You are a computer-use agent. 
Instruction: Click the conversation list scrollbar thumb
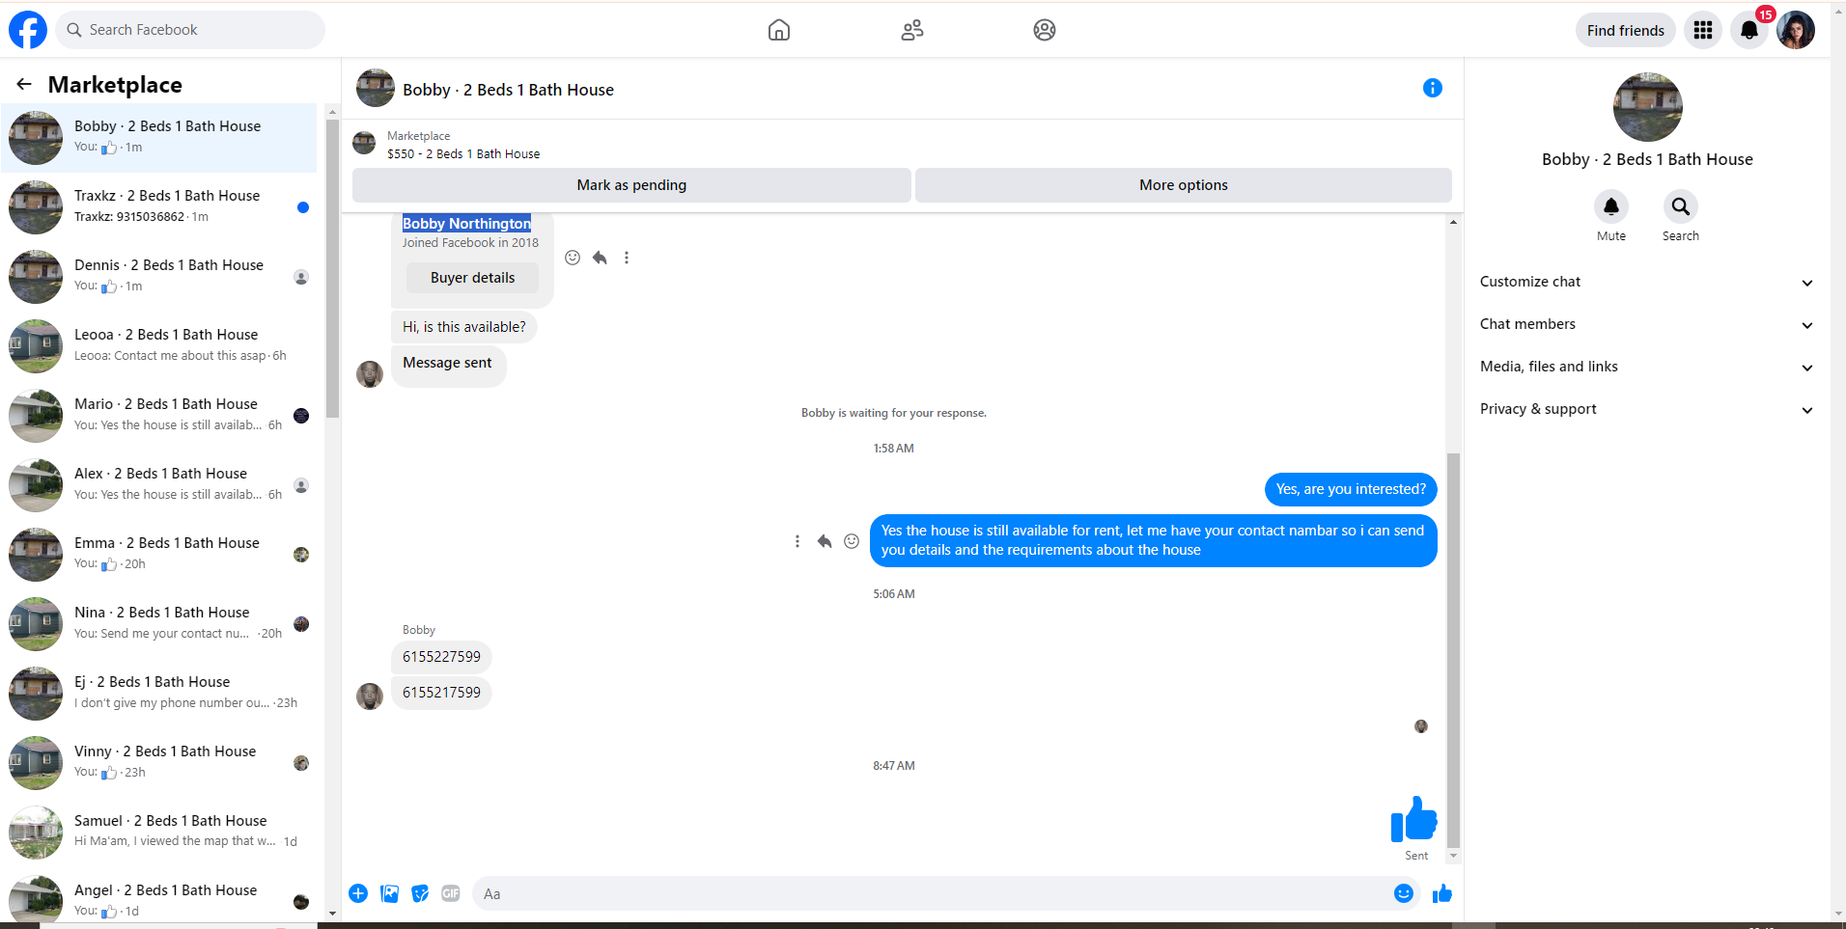click(x=332, y=269)
